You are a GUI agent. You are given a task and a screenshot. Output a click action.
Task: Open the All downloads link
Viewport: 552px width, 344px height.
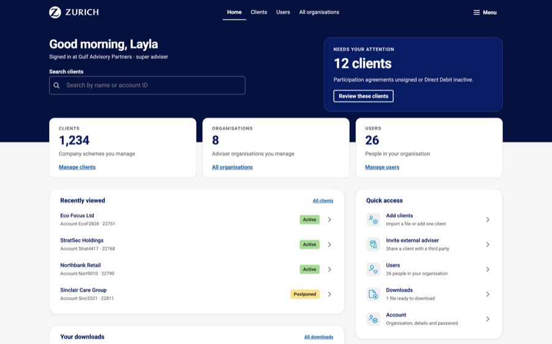pyautogui.click(x=318, y=337)
